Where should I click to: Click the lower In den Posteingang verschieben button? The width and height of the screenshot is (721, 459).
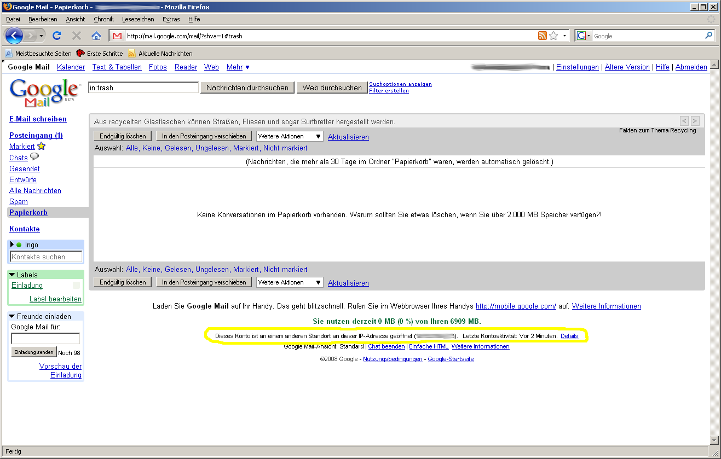coord(204,282)
